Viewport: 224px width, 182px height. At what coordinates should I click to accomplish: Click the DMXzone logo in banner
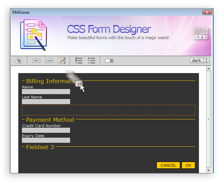coord(200,33)
